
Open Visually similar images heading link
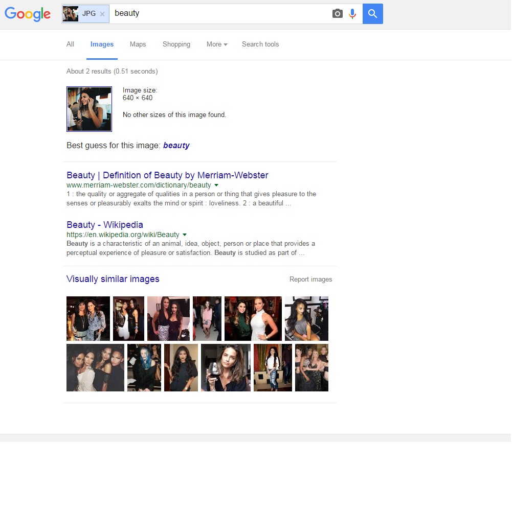tap(113, 279)
